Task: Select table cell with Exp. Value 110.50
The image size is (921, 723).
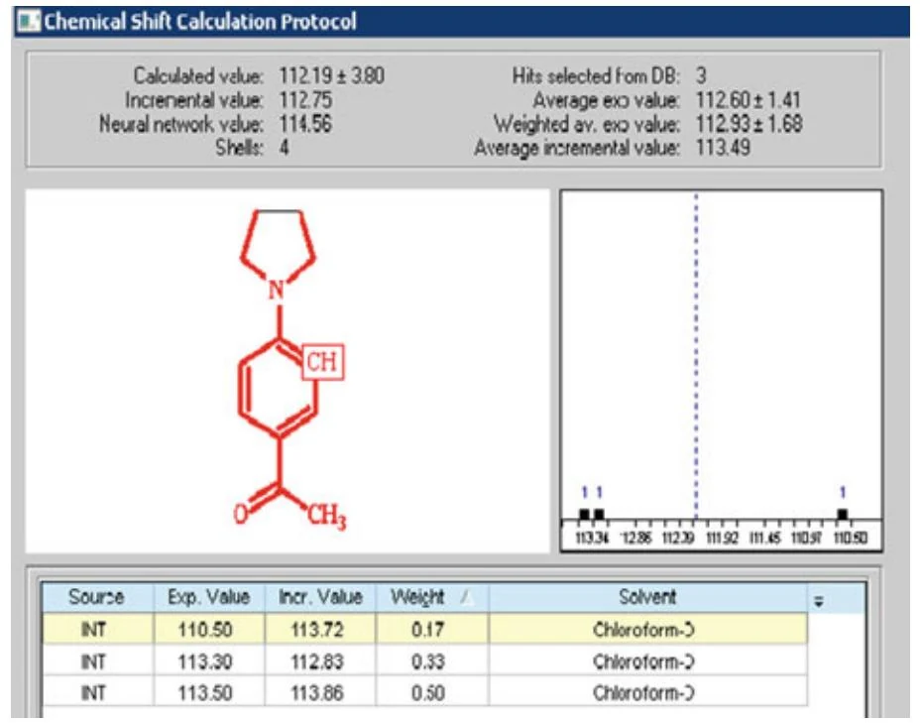Action: pyautogui.click(x=208, y=630)
